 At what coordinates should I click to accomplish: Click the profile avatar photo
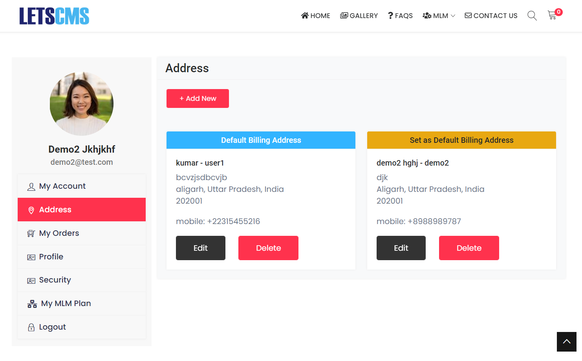coord(82,104)
